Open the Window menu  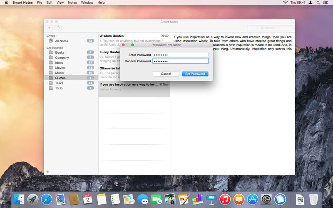(87, 2)
